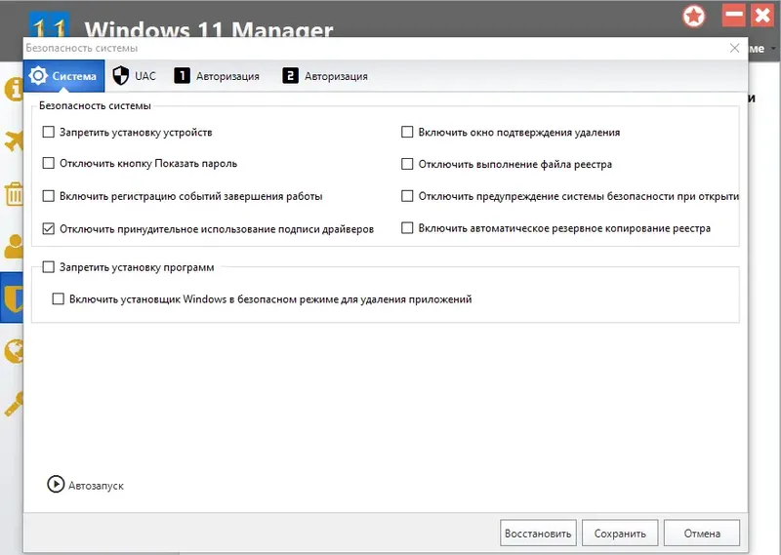Close the Безопасность системы dialog
781x555 pixels.
tap(734, 48)
